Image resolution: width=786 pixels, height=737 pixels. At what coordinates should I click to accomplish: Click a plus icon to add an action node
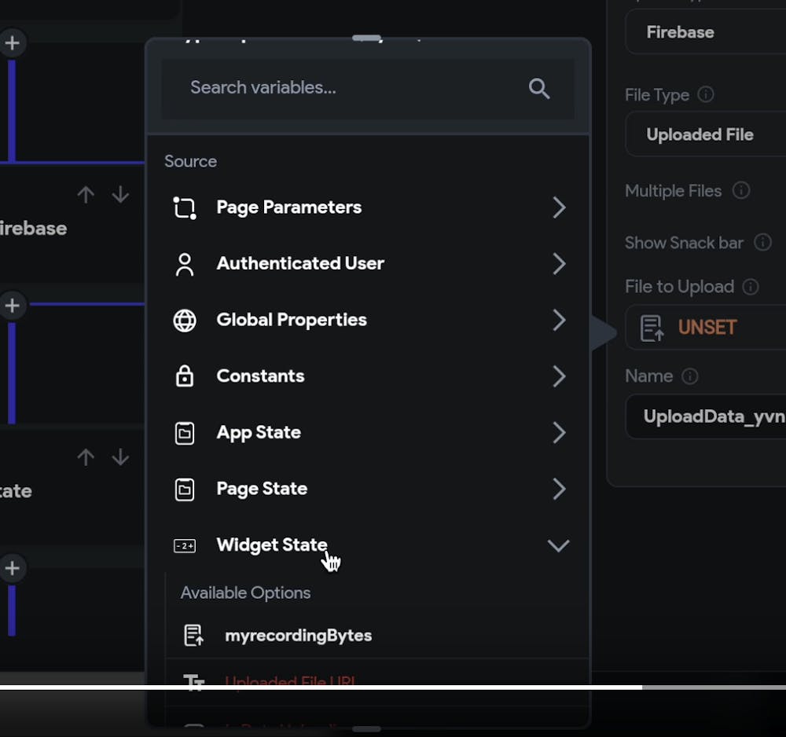coord(13,43)
